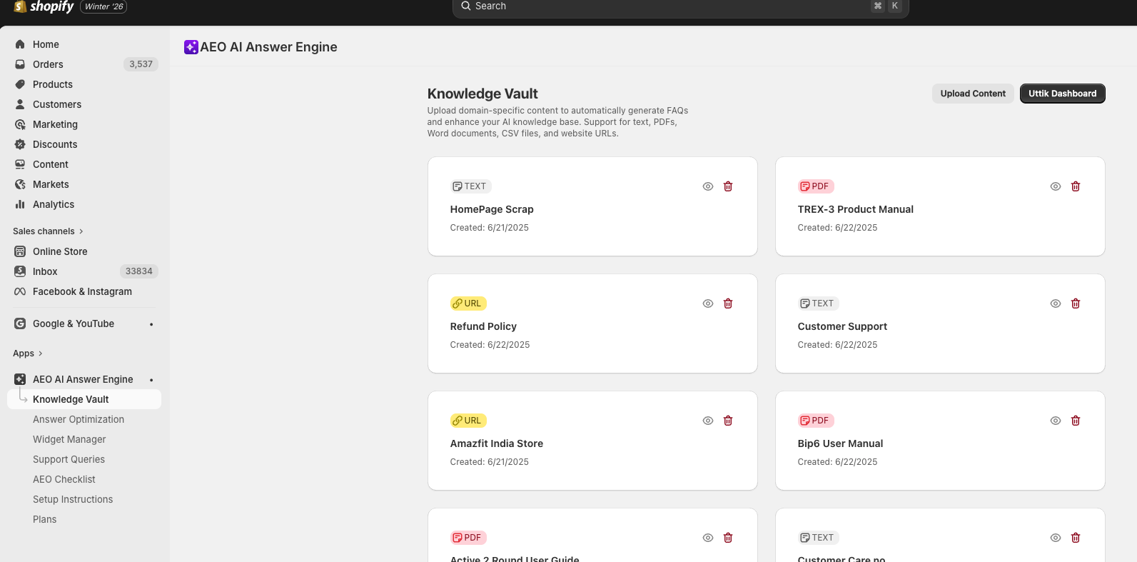This screenshot has height=562, width=1137.
Task: Delete the Bip6 User Manual card
Action: [x=1076, y=421]
